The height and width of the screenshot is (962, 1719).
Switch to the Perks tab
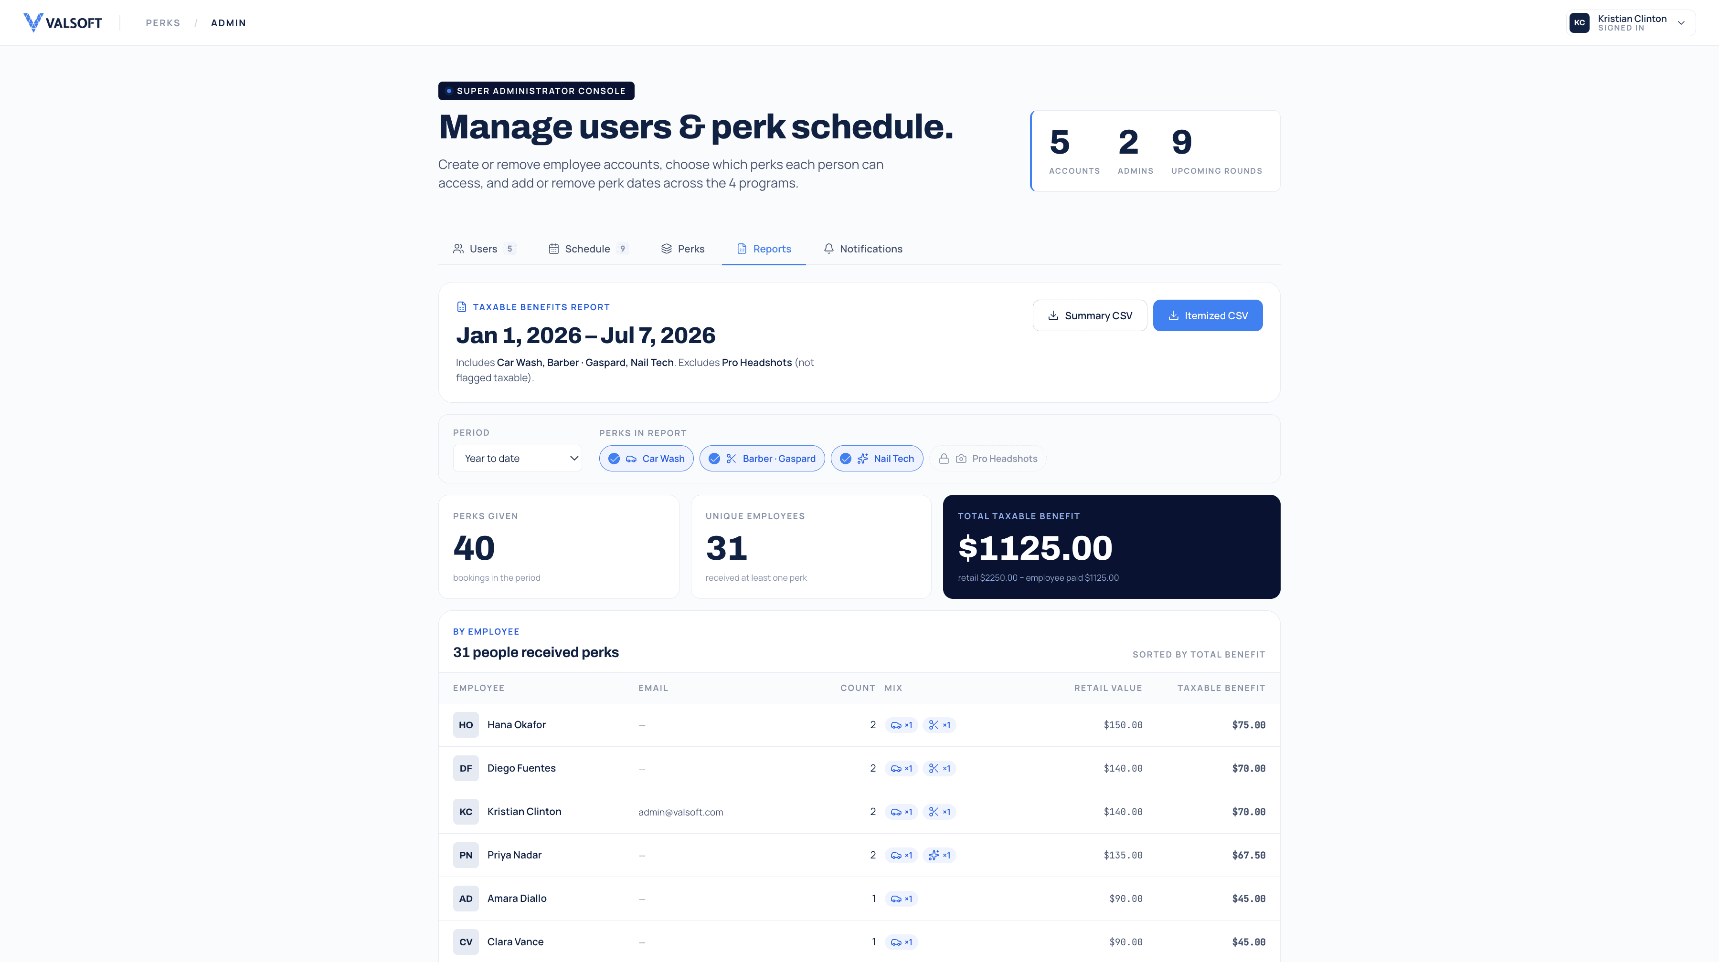point(683,249)
